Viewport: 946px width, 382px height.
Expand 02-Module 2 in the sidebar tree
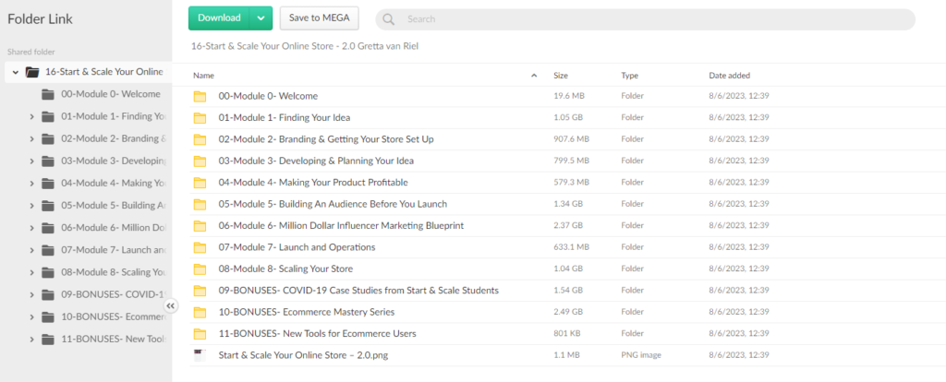pyautogui.click(x=31, y=138)
